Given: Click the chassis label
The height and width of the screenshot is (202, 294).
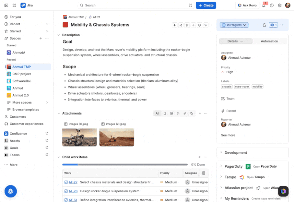Looking at the screenshot, I should 227,87.
